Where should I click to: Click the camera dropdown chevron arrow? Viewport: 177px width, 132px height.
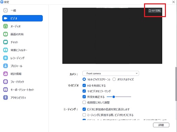point(137,73)
